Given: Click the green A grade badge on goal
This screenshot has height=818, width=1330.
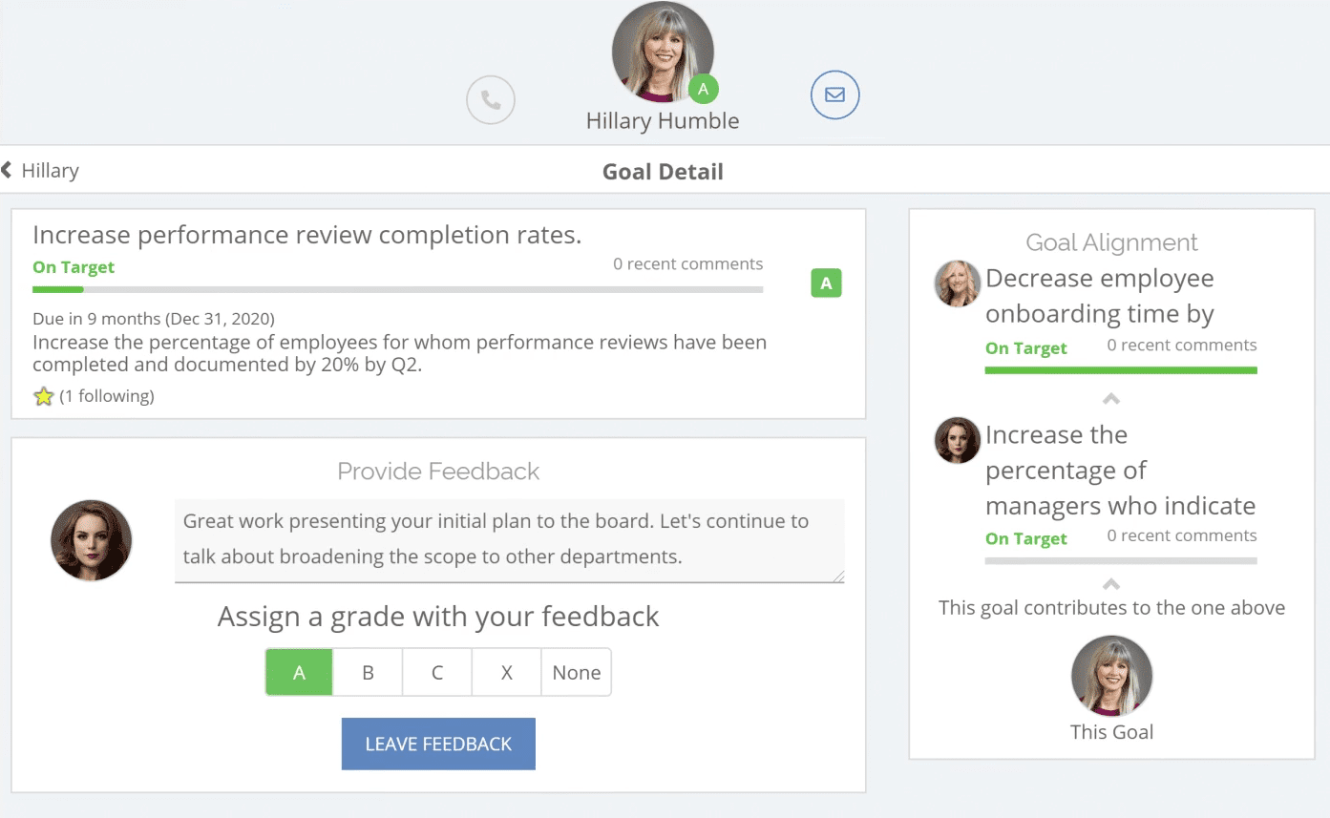Looking at the screenshot, I should [x=826, y=283].
